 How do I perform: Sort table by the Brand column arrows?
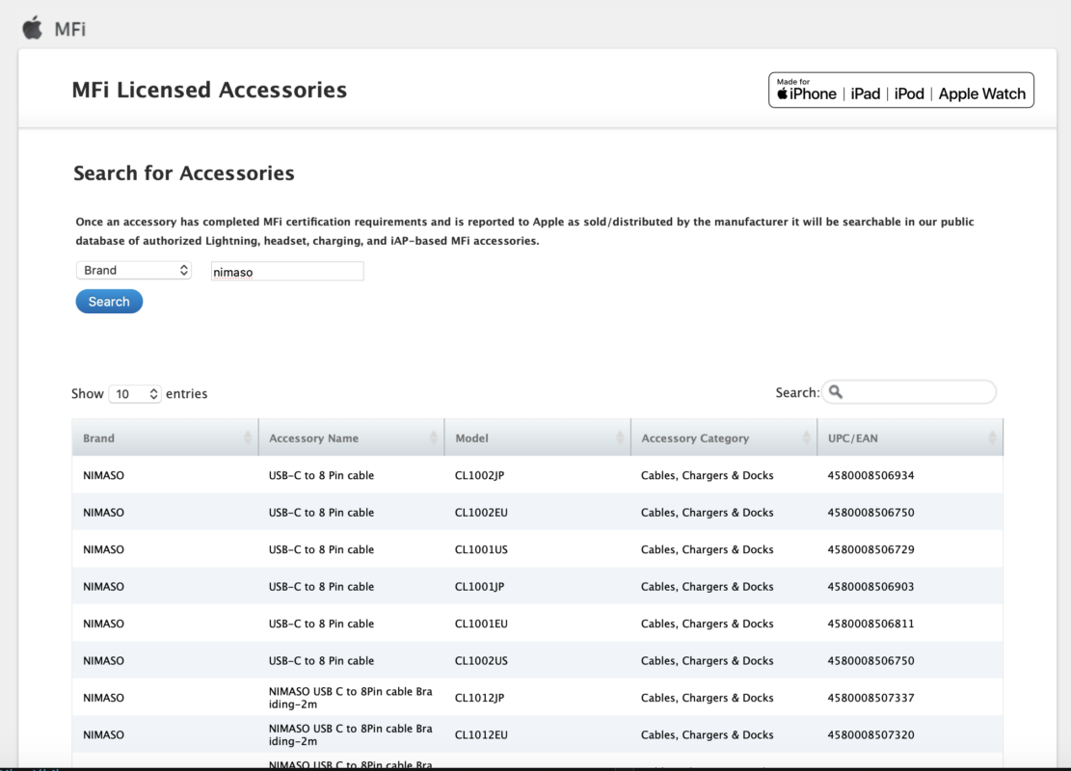click(247, 438)
